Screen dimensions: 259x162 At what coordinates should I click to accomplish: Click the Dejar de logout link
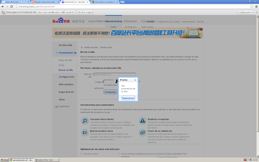[200, 22]
